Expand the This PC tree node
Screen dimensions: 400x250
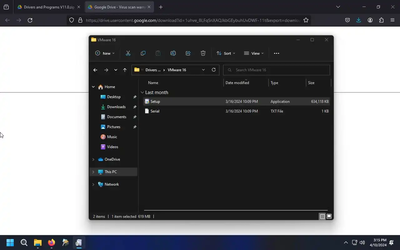[93, 172]
